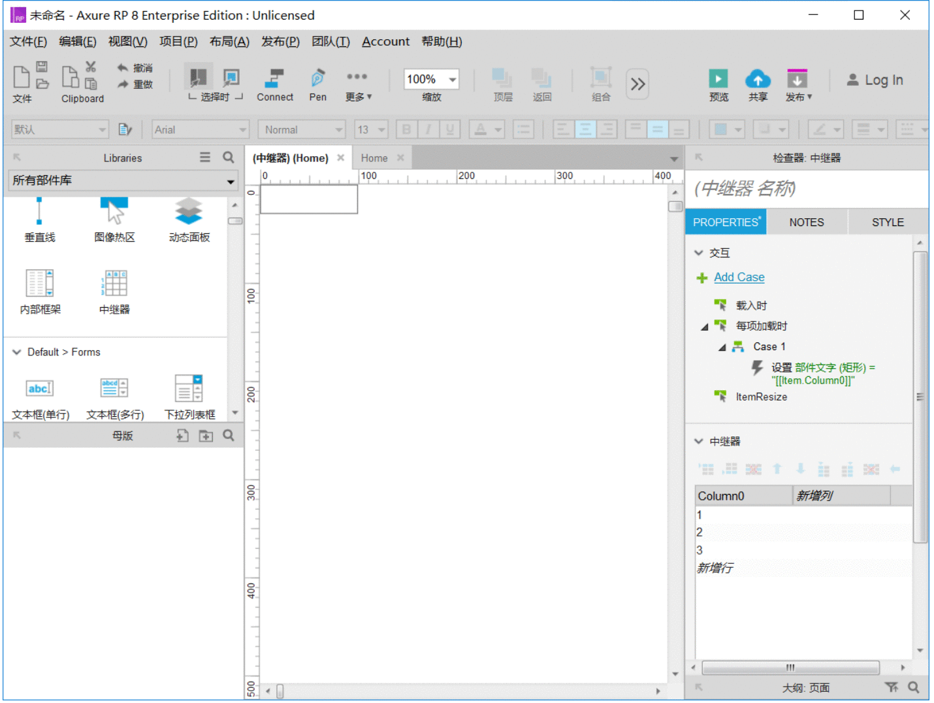Select the 动态面板 widget
The height and width of the screenshot is (703, 934).
coord(189,220)
